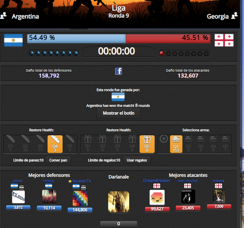Image resolution: width=244 pixels, height=228 pixels.
Task: Click Comer pan button
Action: 58,160
